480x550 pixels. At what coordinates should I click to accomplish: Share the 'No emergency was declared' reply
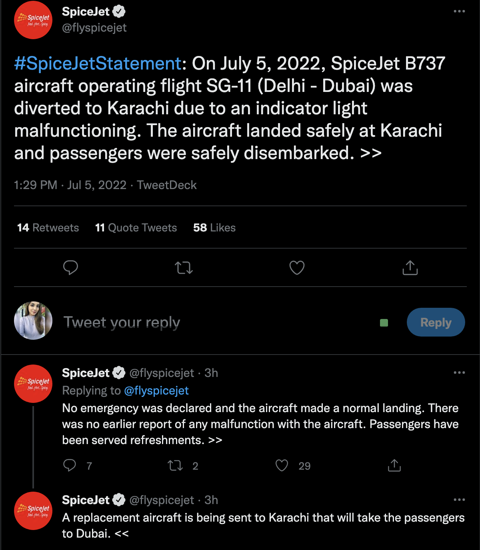coord(394,465)
